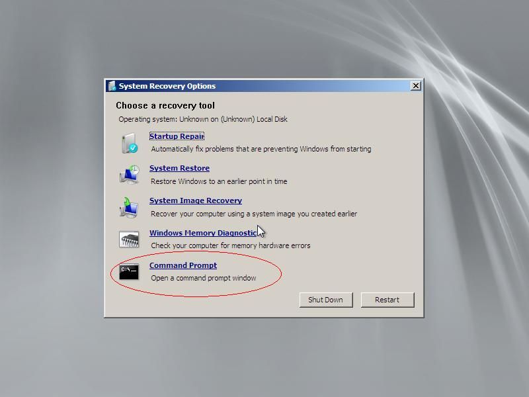
Task: Click the Command Prompt black console icon
Action: 129,272
